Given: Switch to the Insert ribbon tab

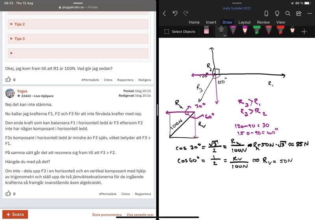Looking at the screenshot, I should tap(211, 22).
